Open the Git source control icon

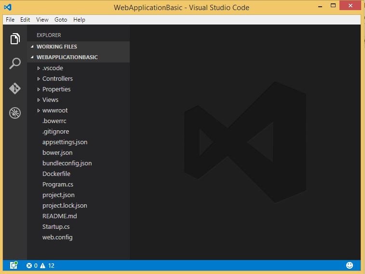[15, 88]
